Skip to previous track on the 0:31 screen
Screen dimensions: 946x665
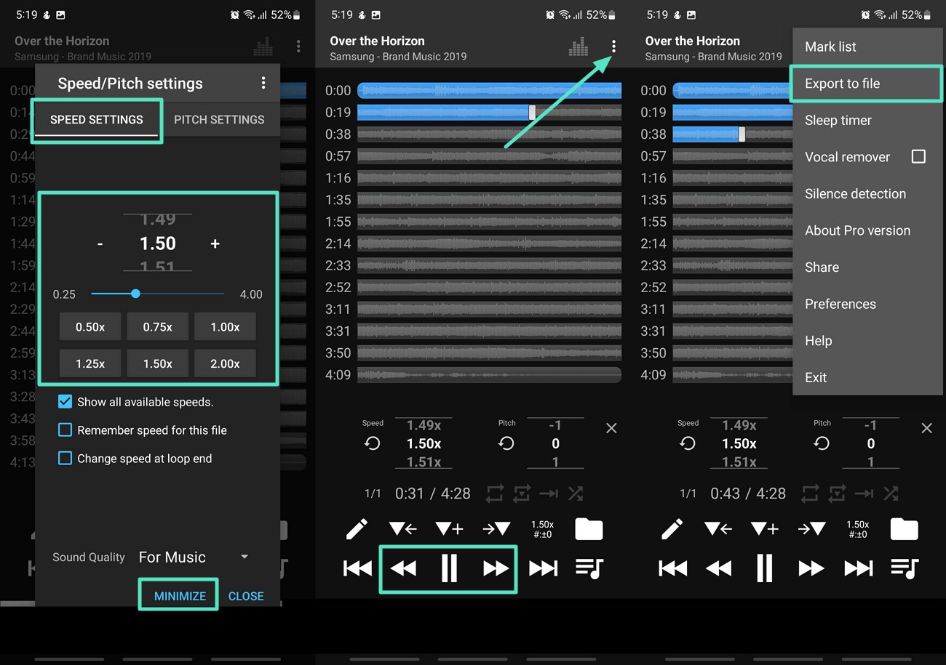click(x=357, y=568)
